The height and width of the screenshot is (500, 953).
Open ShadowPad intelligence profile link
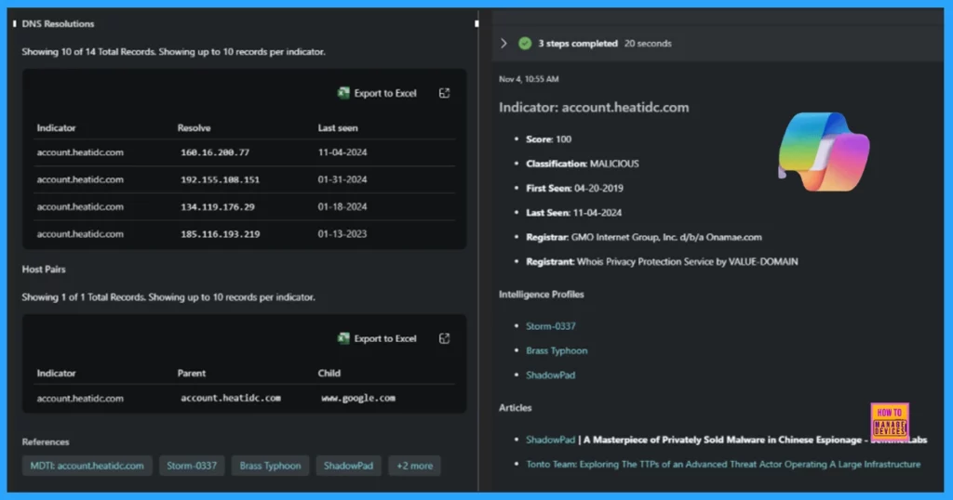(551, 375)
